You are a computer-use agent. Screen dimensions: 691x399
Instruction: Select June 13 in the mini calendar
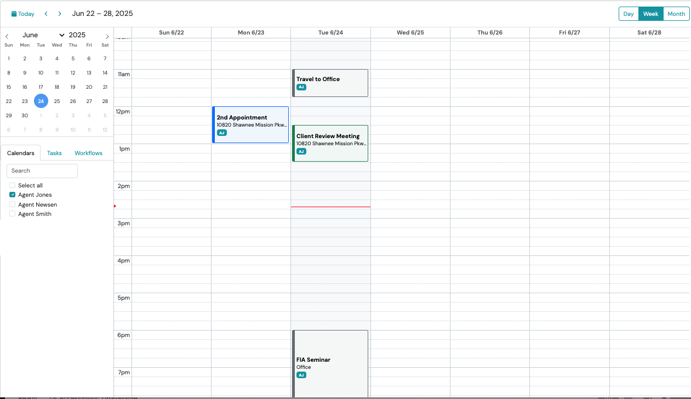pyautogui.click(x=89, y=72)
